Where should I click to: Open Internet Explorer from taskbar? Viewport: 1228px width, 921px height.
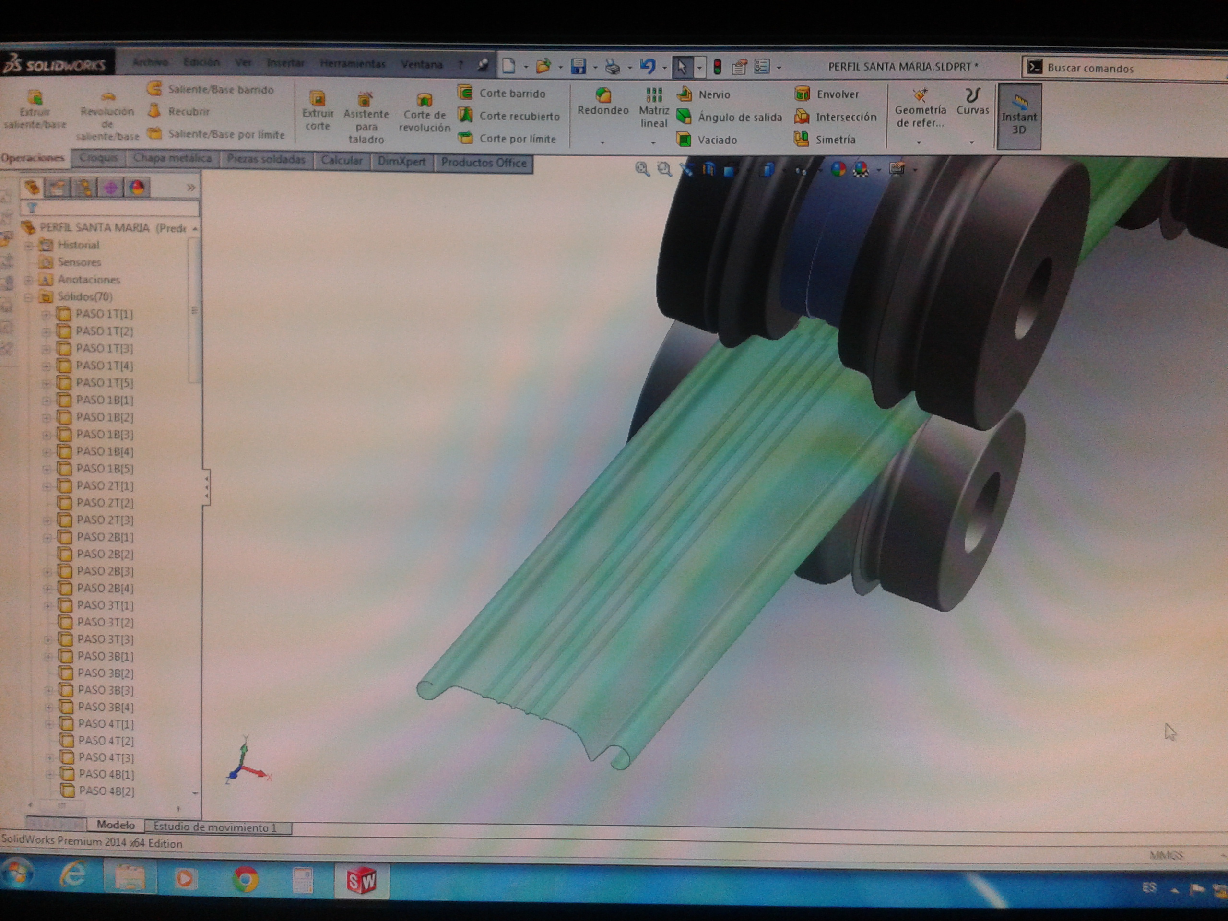point(73,876)
